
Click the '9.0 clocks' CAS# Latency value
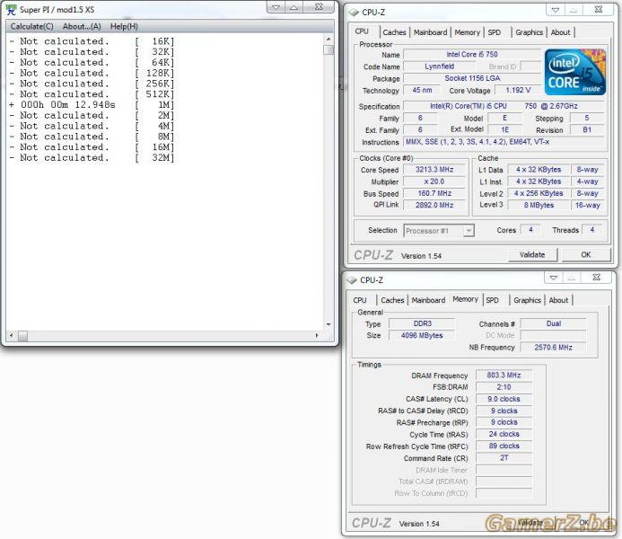(504, 399)
